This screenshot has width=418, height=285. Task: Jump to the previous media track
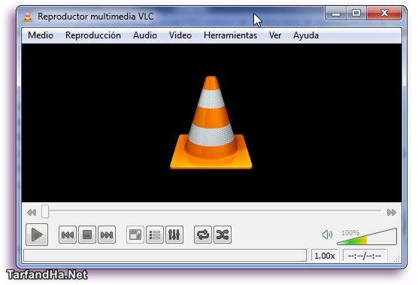[x=68, y=235]
